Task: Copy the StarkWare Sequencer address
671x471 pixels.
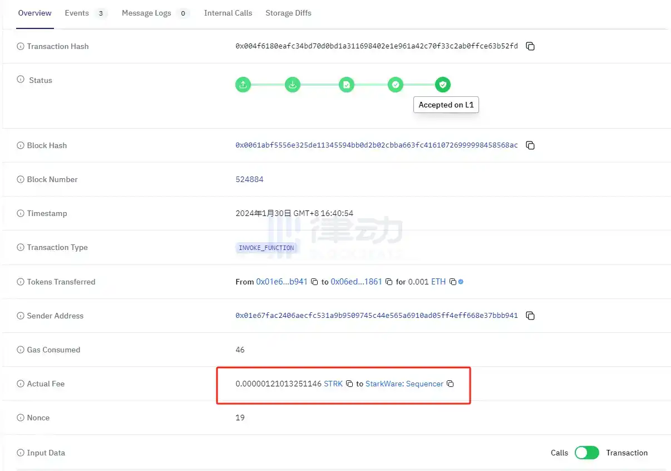Action: click(x=451, y=384)
